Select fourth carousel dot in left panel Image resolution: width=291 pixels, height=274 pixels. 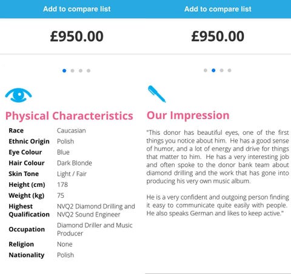pyautogui.click(x=89, y=71)
